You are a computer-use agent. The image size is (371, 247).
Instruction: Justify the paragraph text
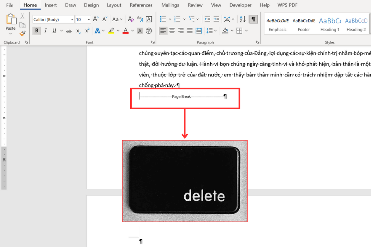coord(190,31)
